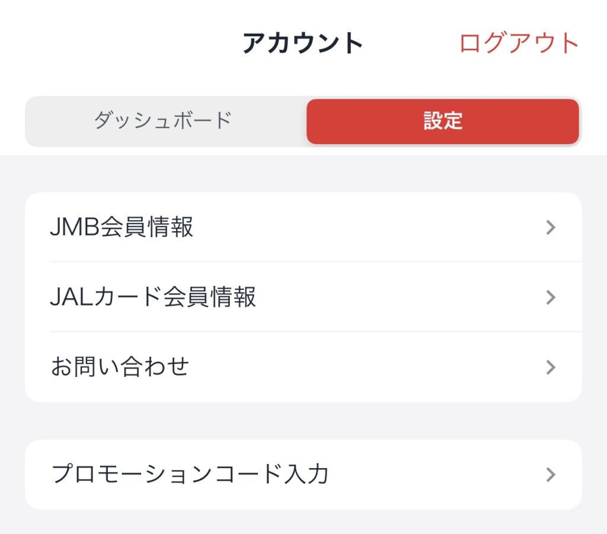Image resolution: width=607 pixels, height=534 pixels.
Task: Select the red 設定 tab
Action: [443, 121]
